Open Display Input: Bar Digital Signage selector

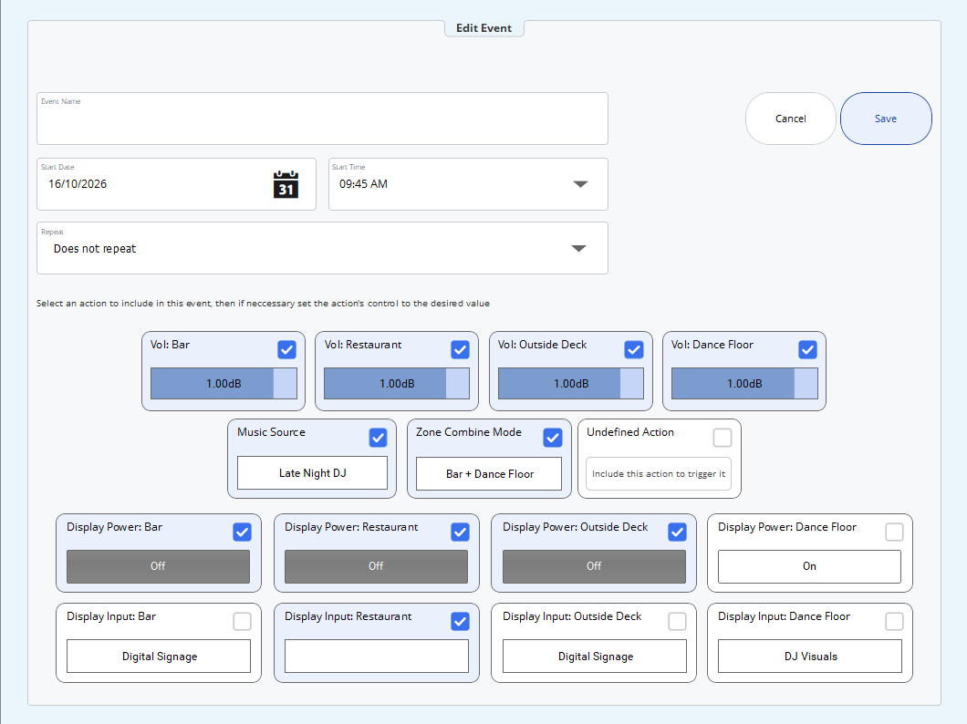[x=159, y=657]
